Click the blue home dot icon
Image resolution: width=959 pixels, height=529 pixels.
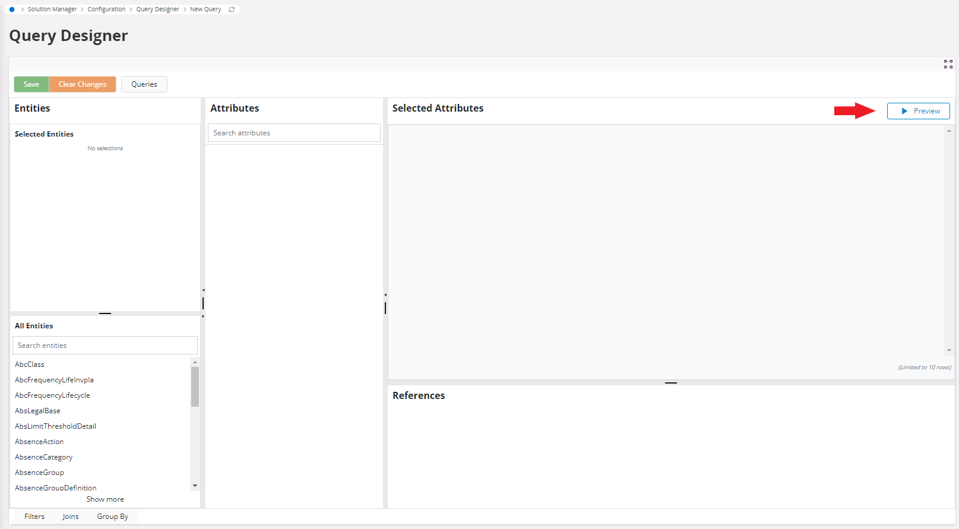pyautogui.click(x=12, y=9)
